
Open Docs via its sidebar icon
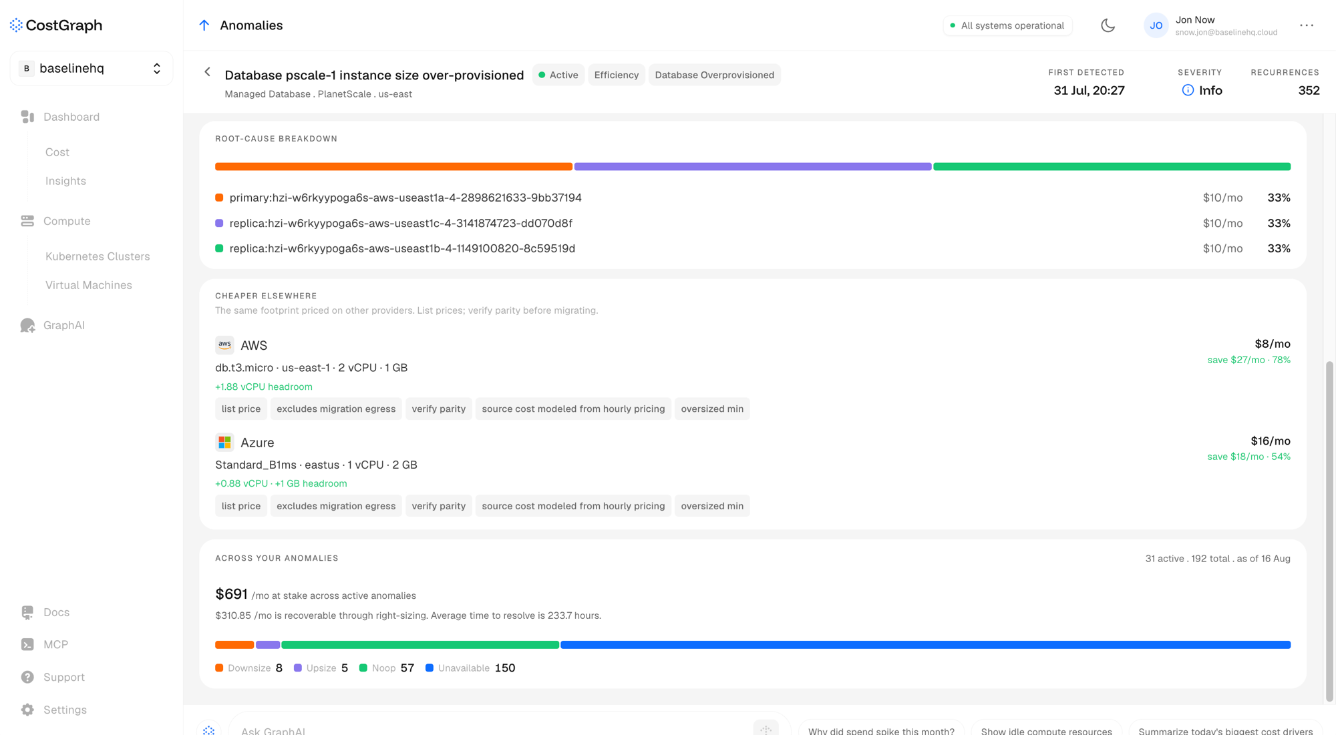27,612
